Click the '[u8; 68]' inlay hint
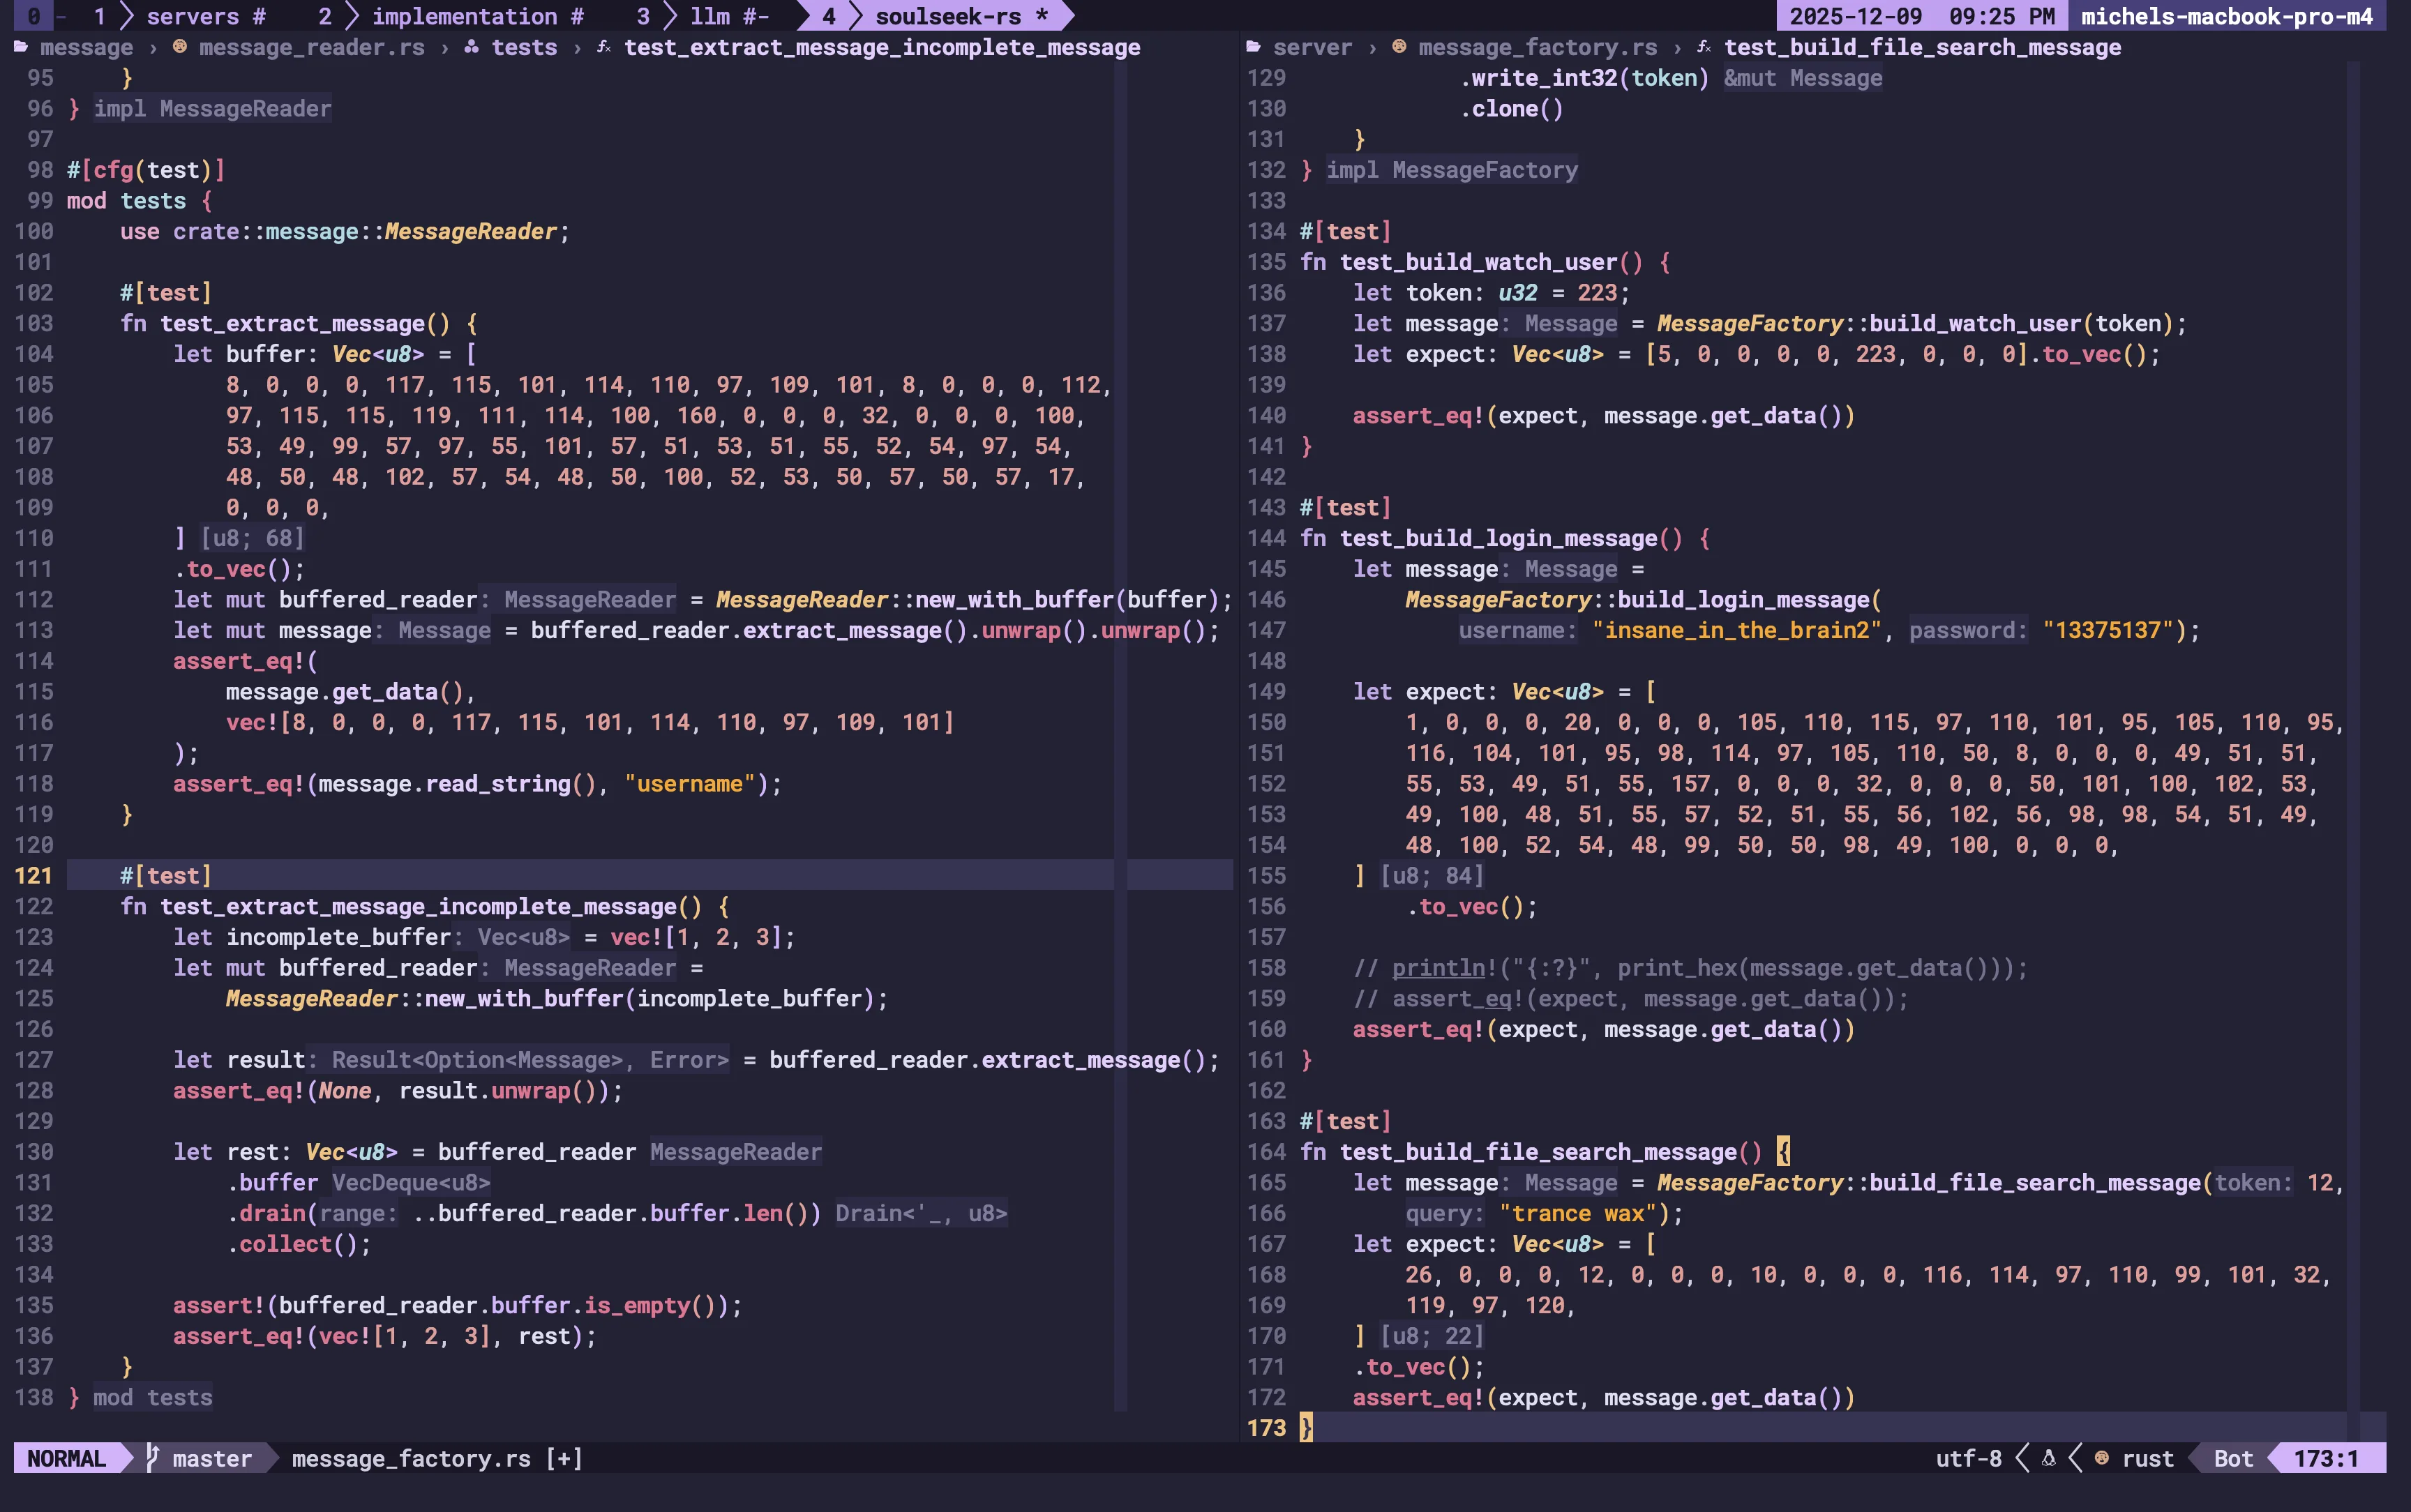This screenshot has width=2411, height=1512. pyautogui.click(x=252, y=538)
